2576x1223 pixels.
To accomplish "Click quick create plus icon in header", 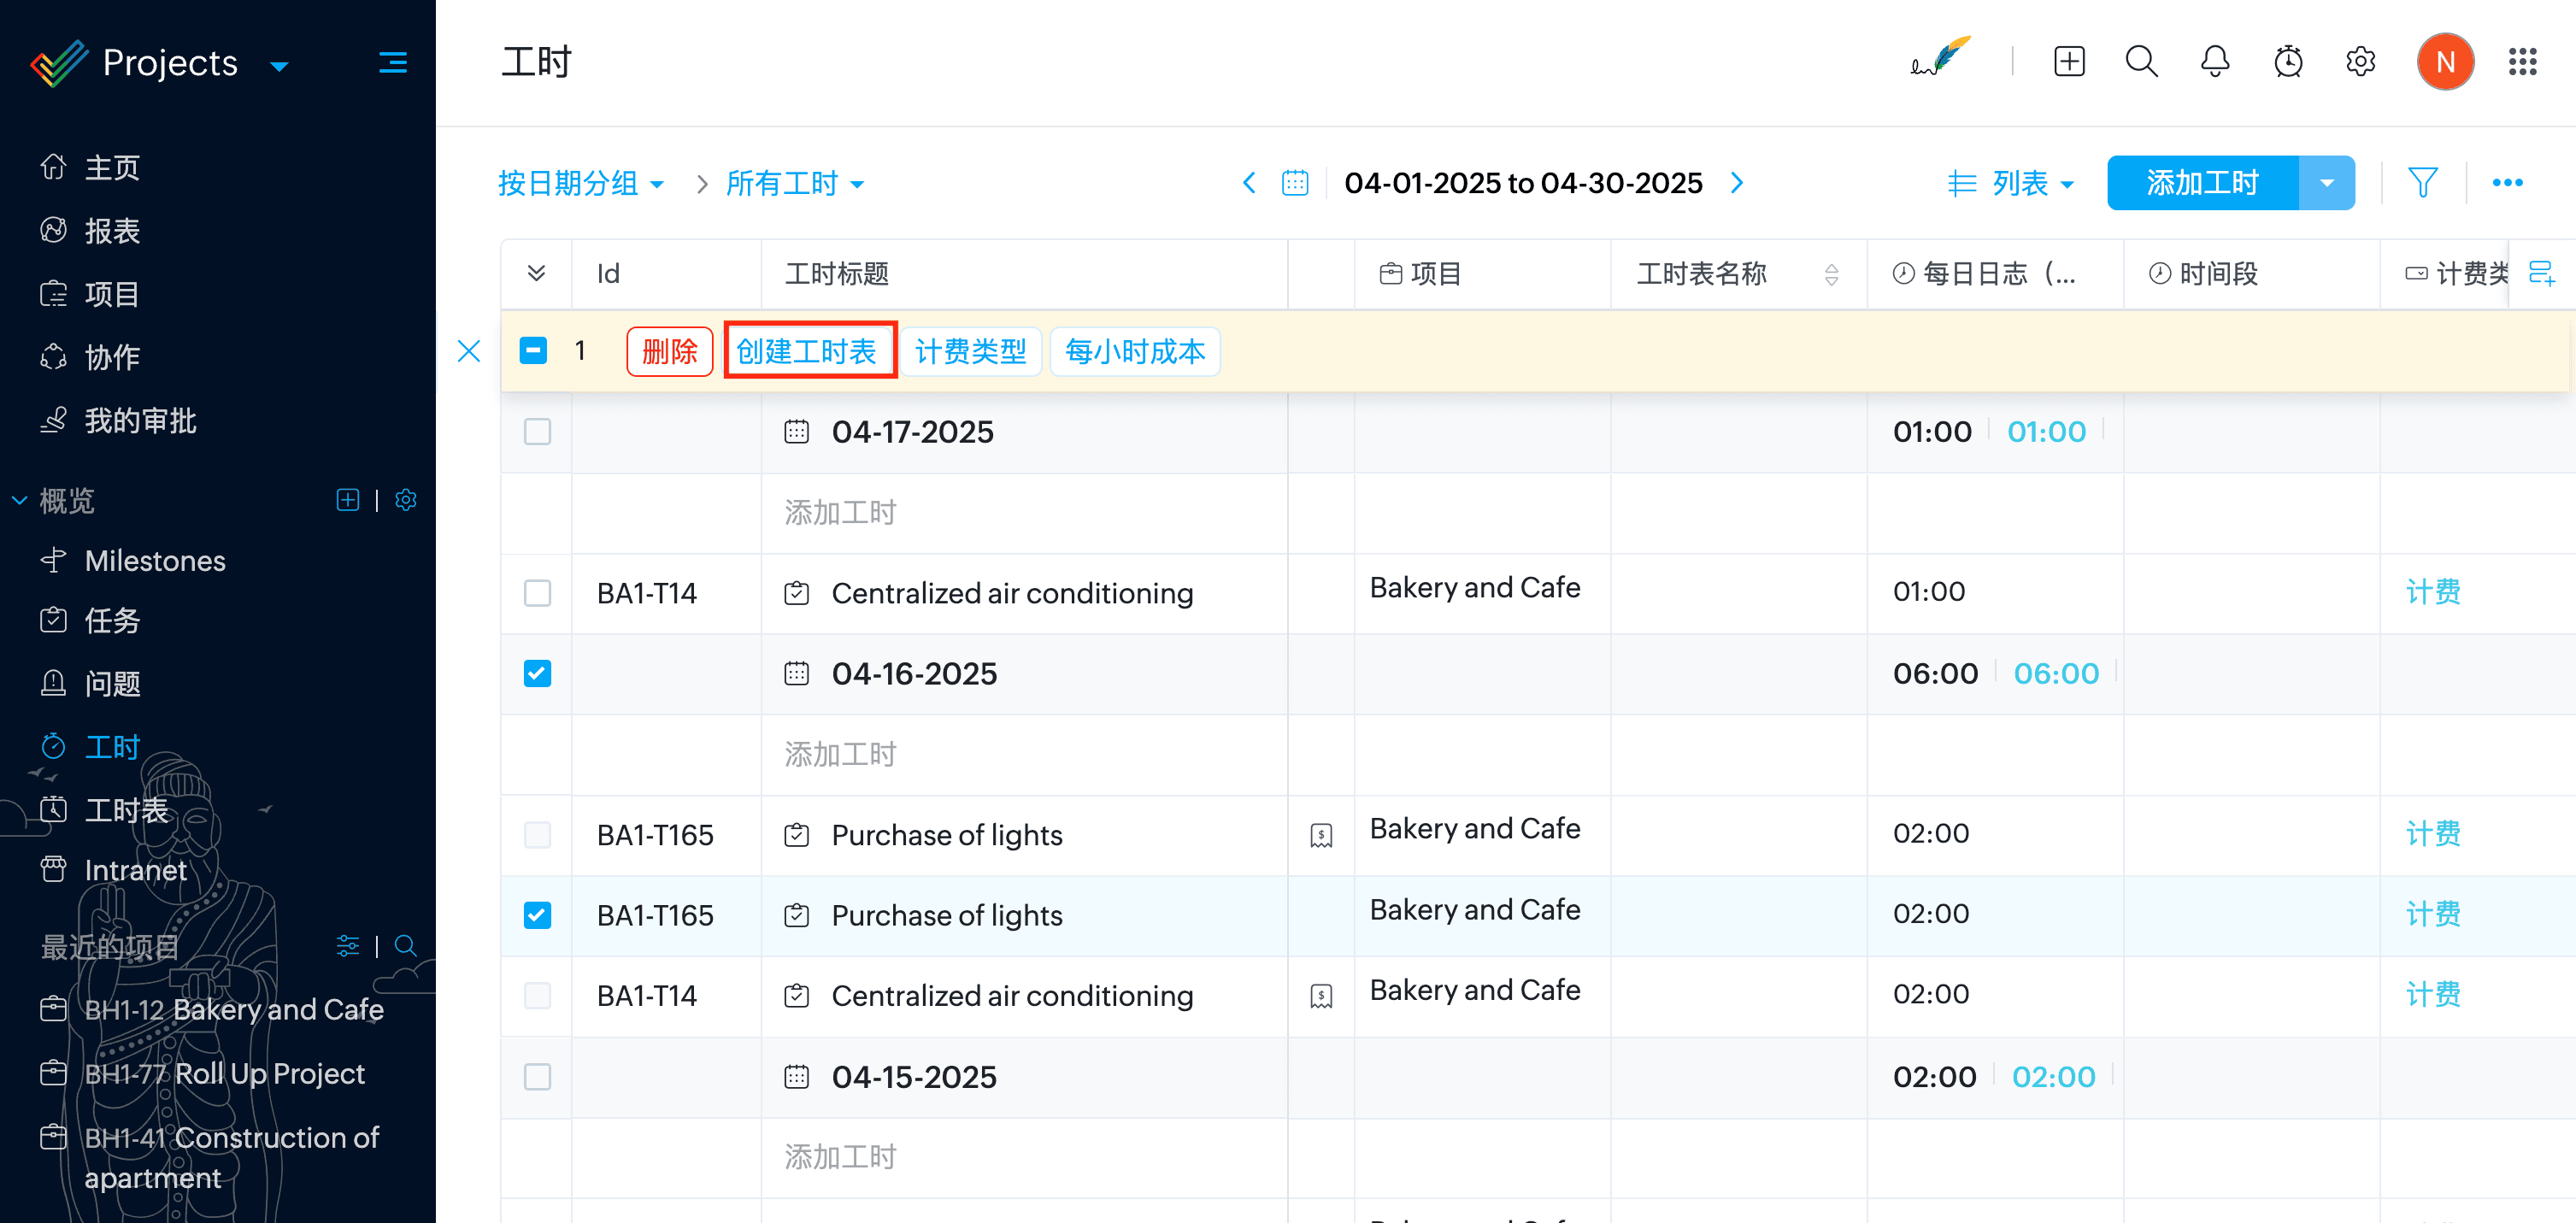I will point(2069,62).
